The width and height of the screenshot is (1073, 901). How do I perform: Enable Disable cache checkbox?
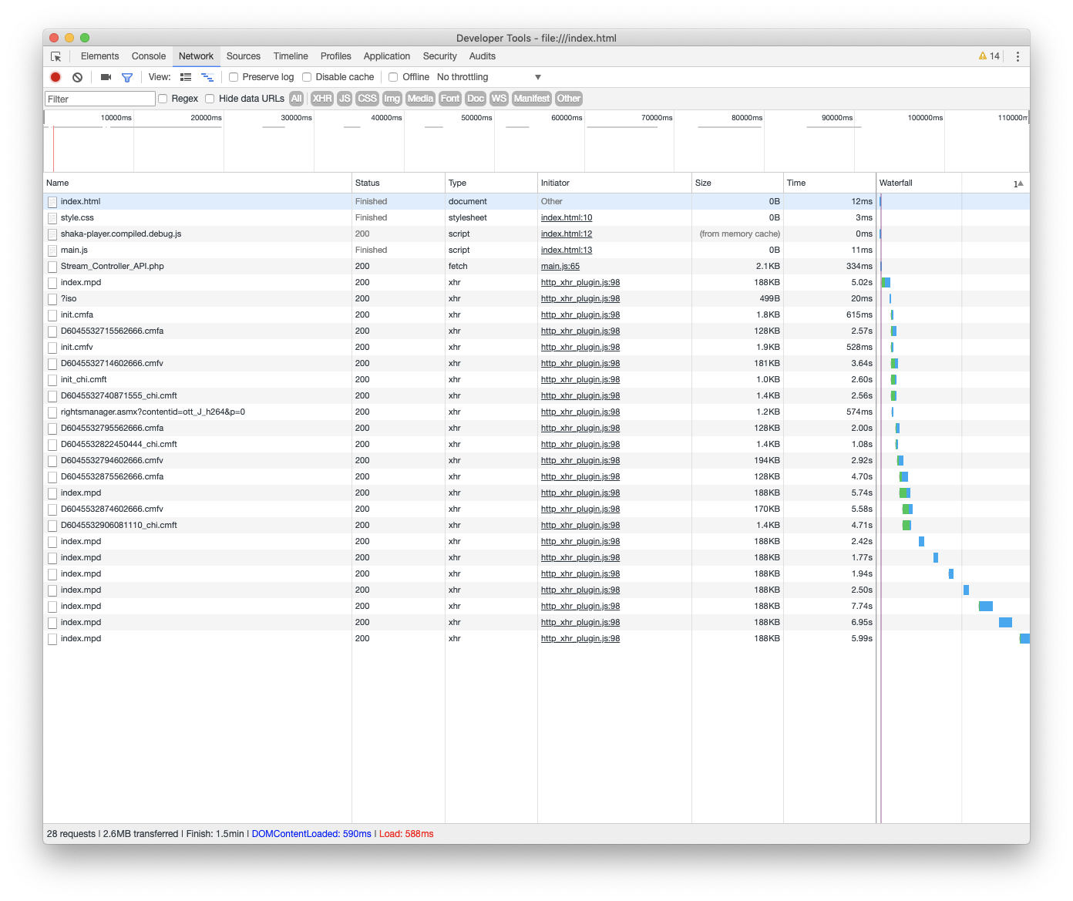tap(307, 77)
